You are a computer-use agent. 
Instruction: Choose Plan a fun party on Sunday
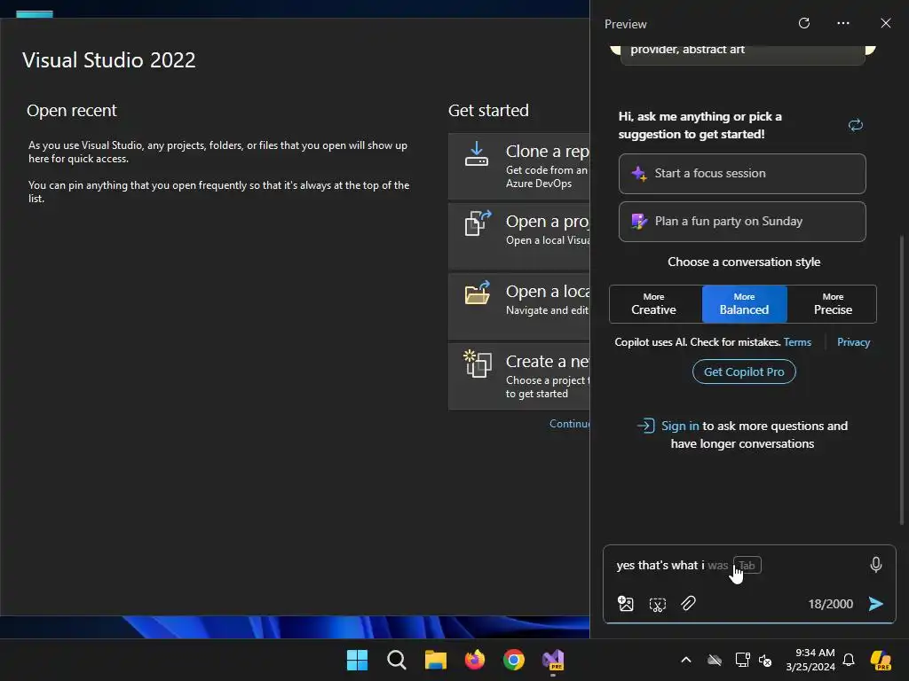(x=742, y=221)
